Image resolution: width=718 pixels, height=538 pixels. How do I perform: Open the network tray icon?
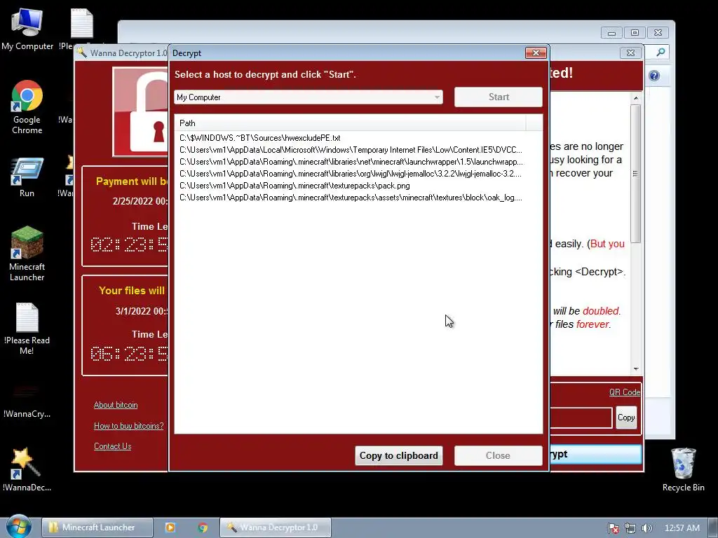630,528
